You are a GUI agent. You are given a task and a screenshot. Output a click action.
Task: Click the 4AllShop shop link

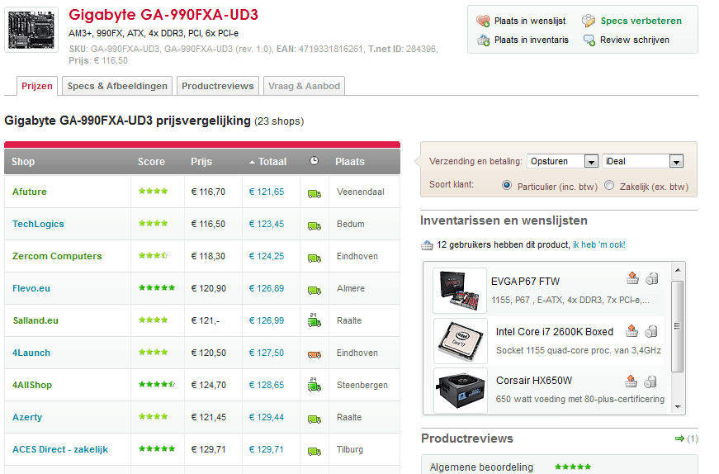tap(32, 385)
